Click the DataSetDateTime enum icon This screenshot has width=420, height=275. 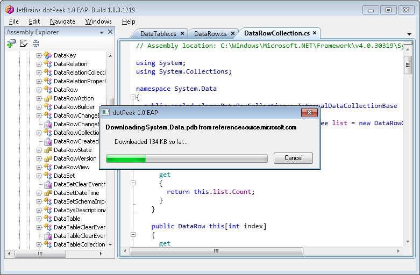pos(48,193)
